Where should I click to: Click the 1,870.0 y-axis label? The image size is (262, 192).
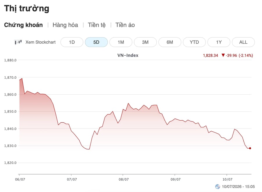coord(10,77)
